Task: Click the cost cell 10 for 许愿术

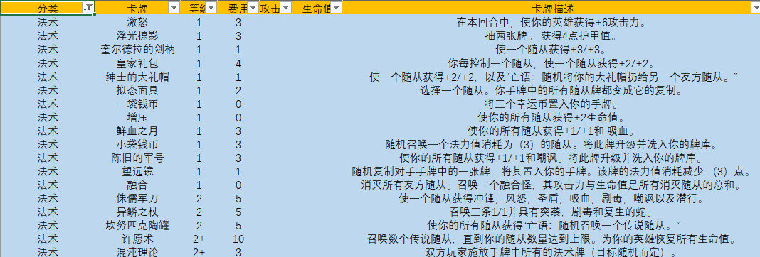Action: click(x=238, y=239)
